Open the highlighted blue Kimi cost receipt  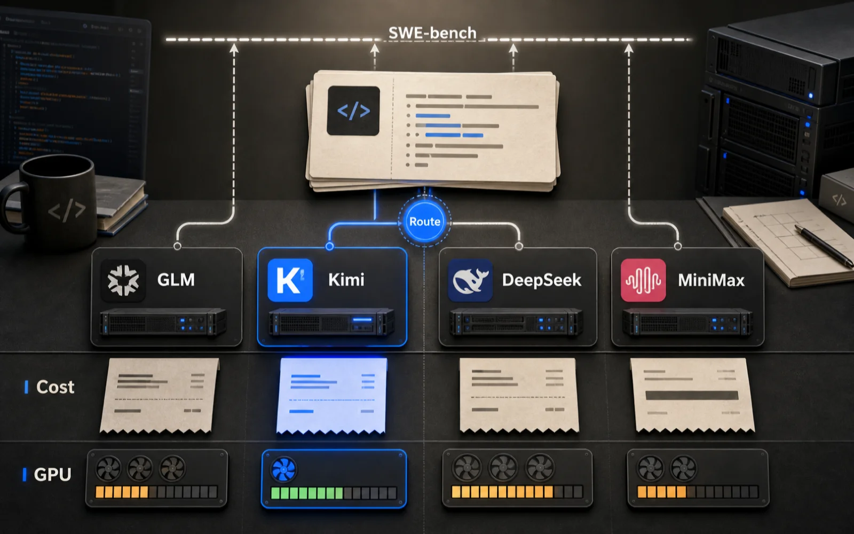click(332, 395)
